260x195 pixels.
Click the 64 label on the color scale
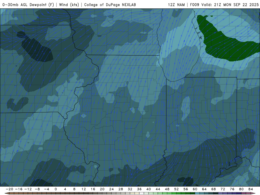204,189
